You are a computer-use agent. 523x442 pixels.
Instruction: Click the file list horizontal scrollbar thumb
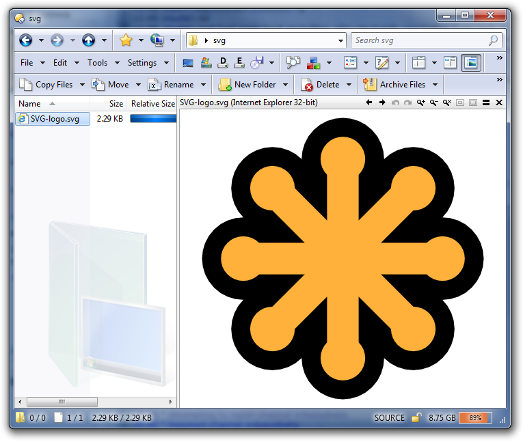coord(62,402)
